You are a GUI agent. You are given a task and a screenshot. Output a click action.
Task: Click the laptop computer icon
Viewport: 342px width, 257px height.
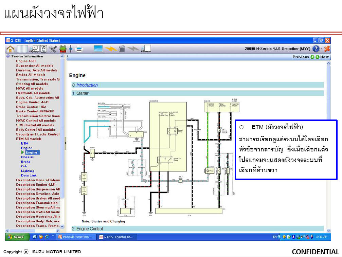[x=98, y=49]
